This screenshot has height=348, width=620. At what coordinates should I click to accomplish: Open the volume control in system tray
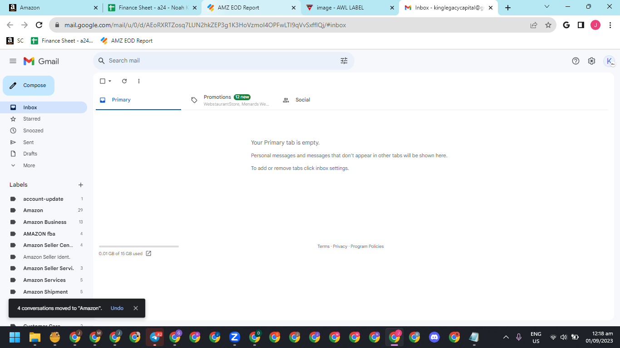pos(564,337)
